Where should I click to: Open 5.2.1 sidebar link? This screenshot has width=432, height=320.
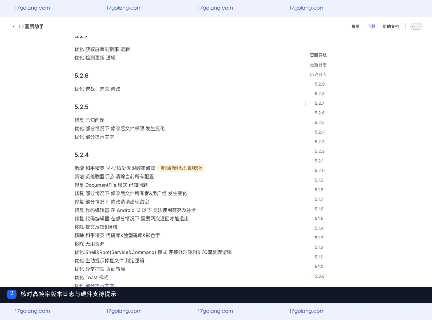pyautogui.click(x=319, y=161)
